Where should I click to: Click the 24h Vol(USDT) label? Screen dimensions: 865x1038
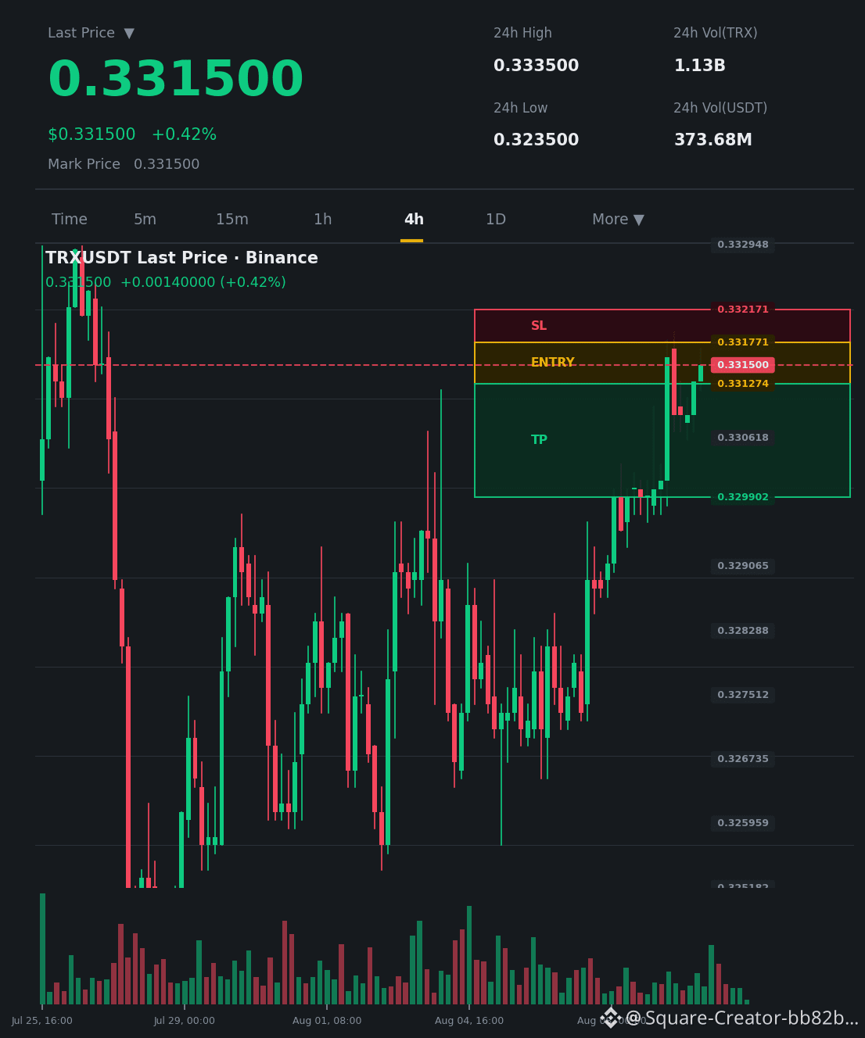tap(720, 109)
